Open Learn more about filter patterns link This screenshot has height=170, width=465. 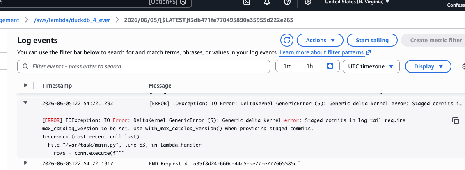(321, 53)
